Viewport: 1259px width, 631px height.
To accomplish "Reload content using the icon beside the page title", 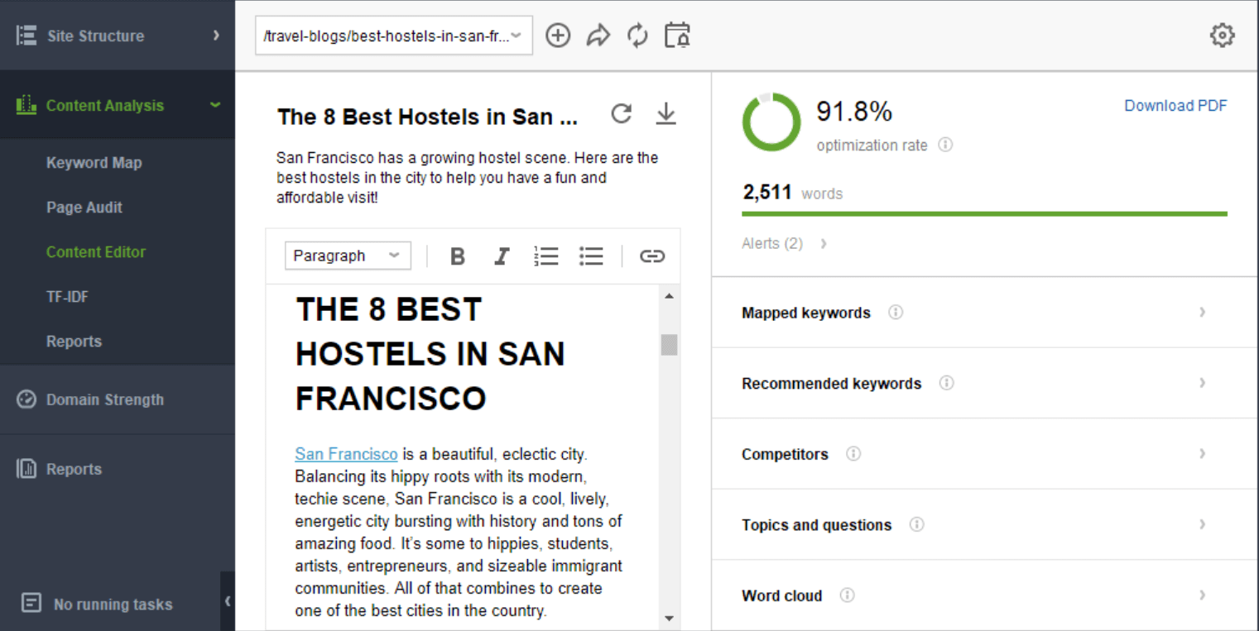I will [x=621, y=114].
